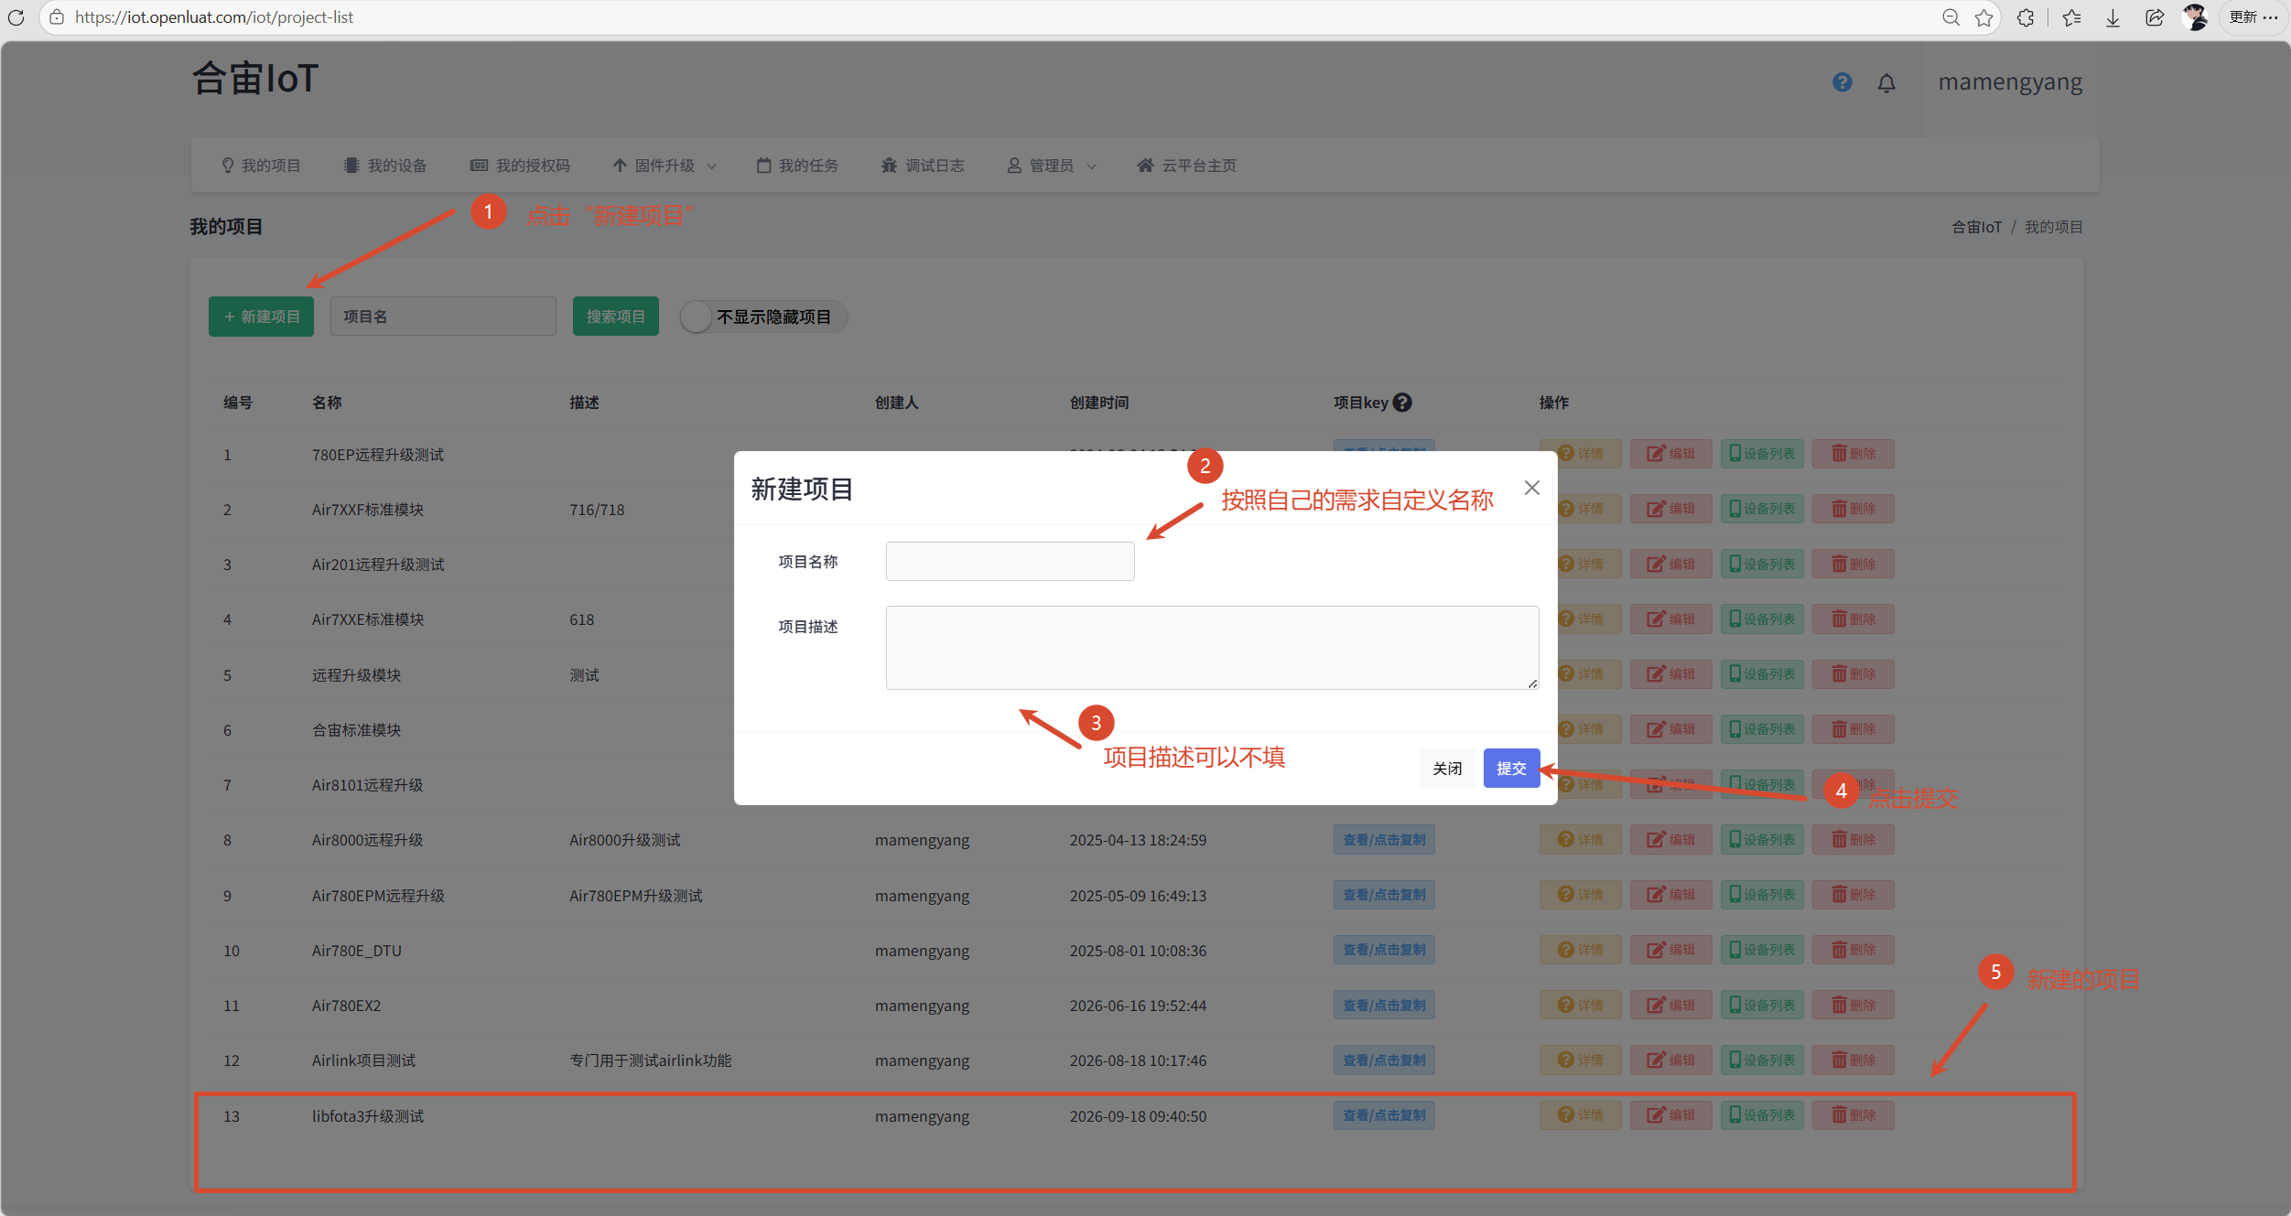The width and height of the screenshot is (2291, 1216).
Task: Open 详情 for Air780EX2 row
Action: 1581,1006
